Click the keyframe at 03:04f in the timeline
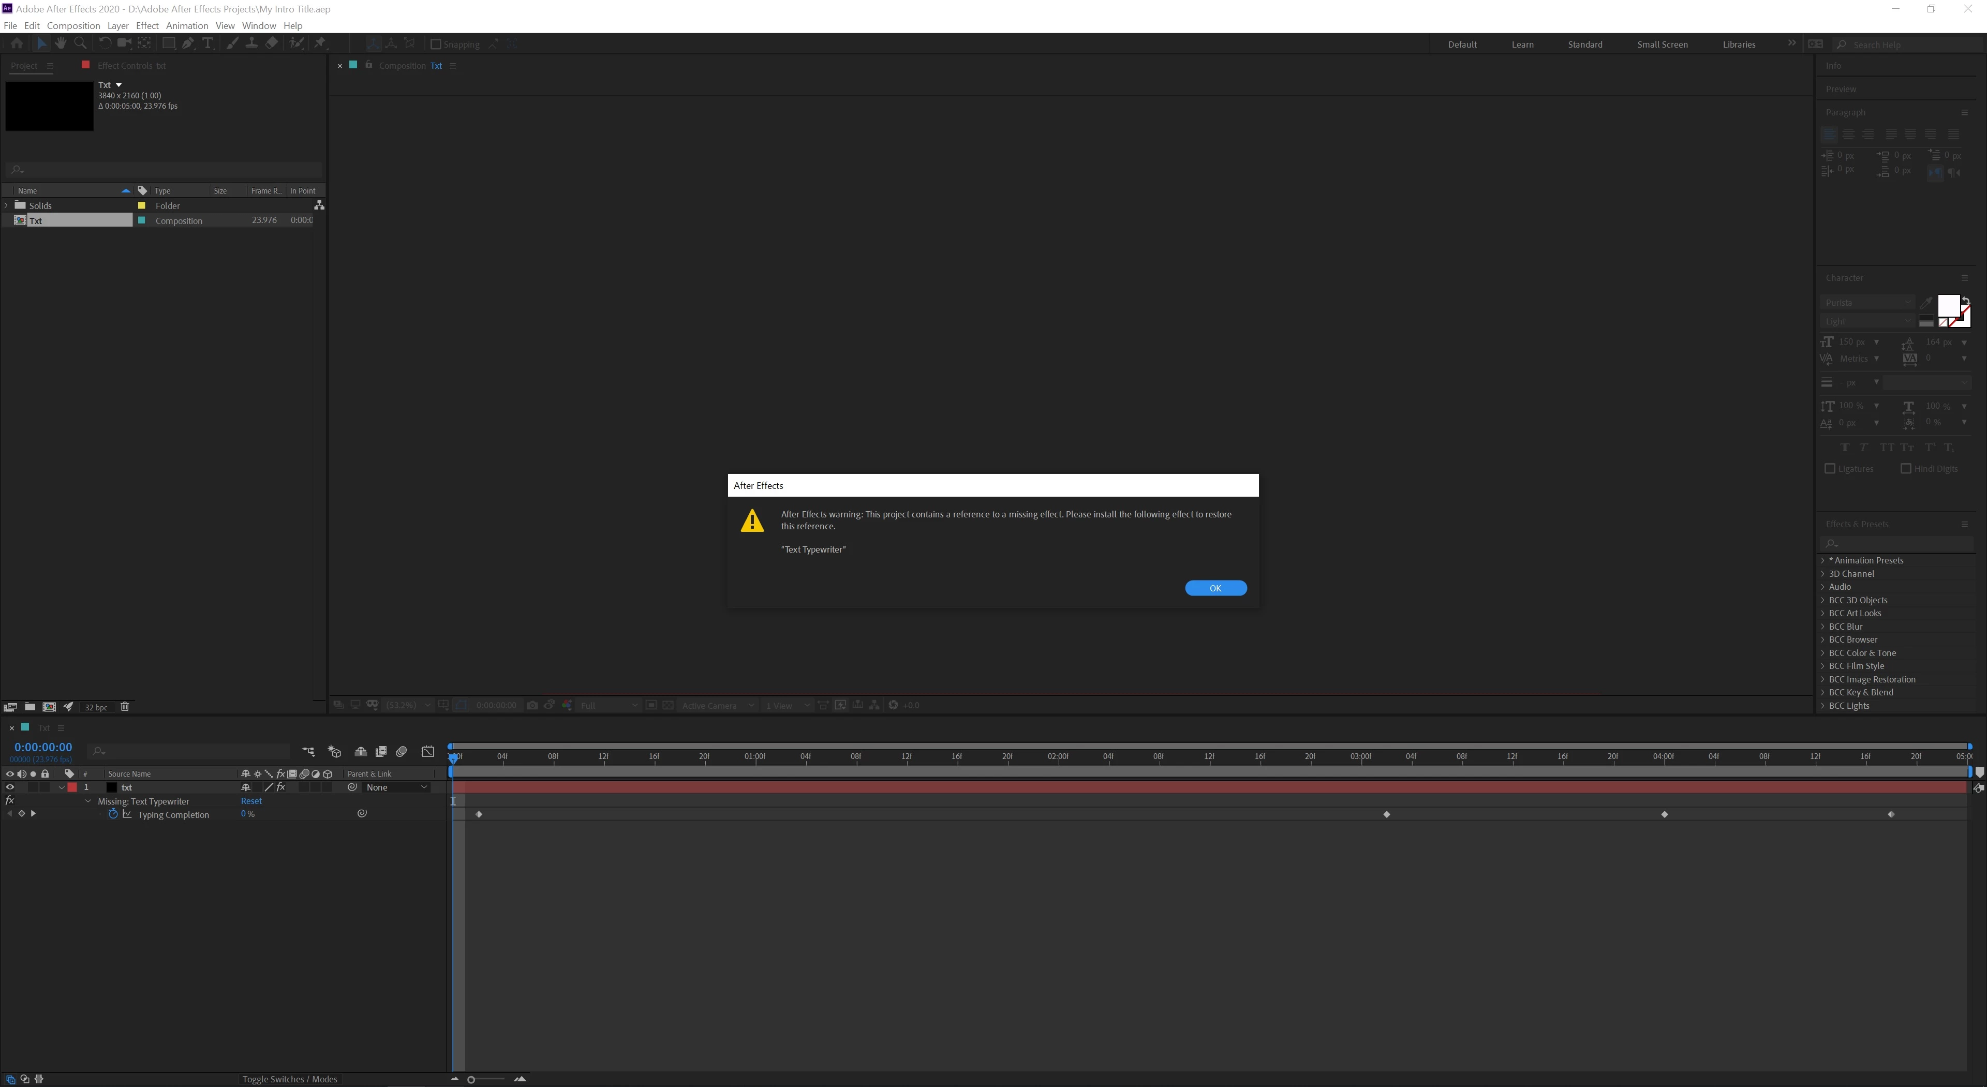Screen dimensions: 1987x1087 tap(1386, 814)
